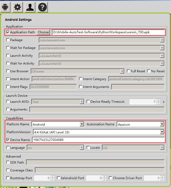Enable the Full Reset checkbox

click(128, 71)
